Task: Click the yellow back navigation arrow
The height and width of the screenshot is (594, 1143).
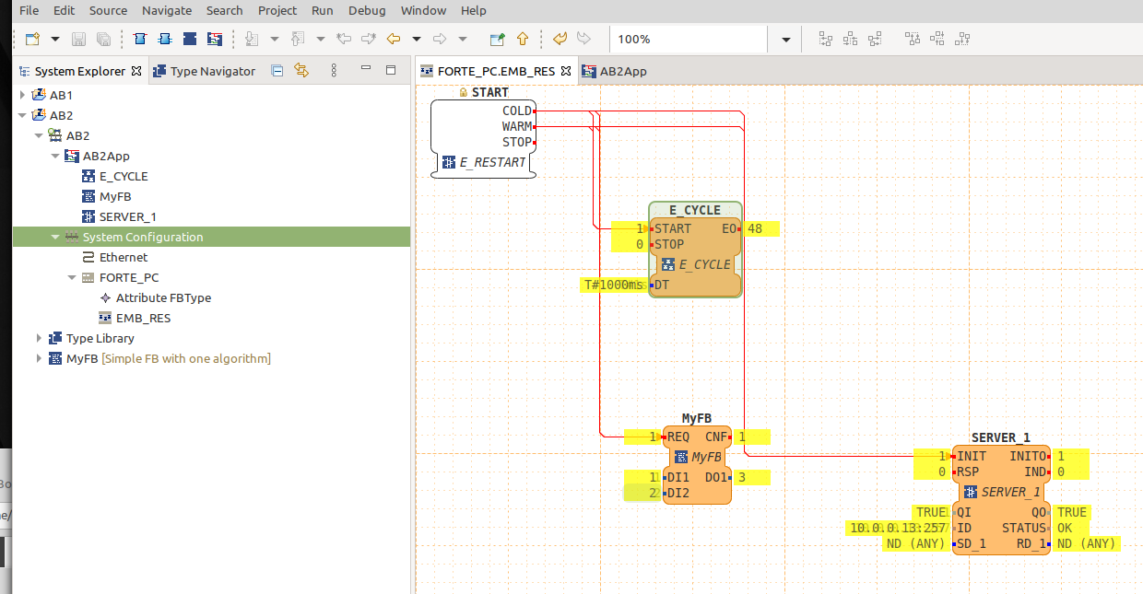Action: tap(394, 39)
